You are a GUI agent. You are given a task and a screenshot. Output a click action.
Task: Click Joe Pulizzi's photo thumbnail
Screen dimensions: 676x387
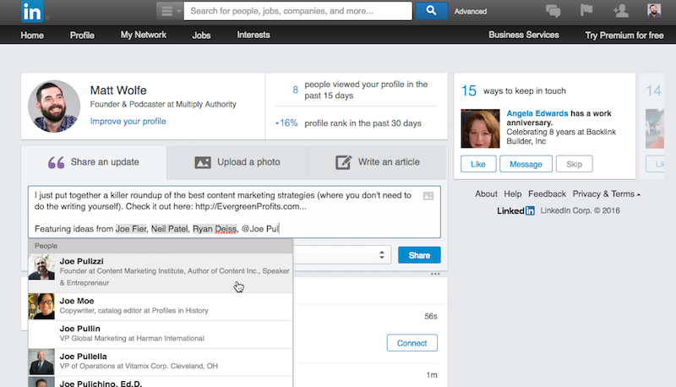click(41, 267)
